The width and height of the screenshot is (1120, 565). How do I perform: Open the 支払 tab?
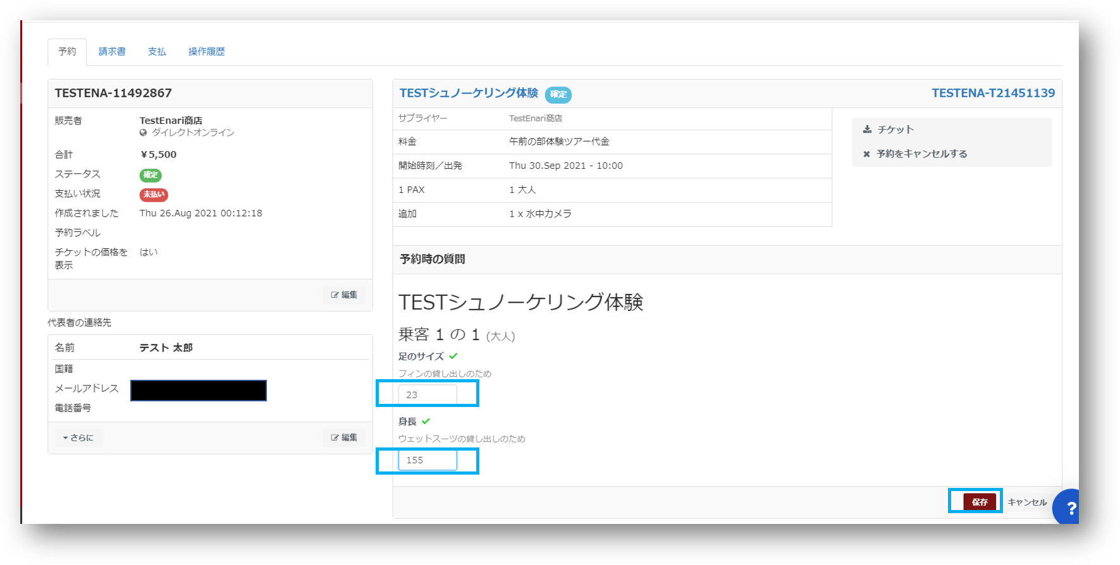point(157,52)
